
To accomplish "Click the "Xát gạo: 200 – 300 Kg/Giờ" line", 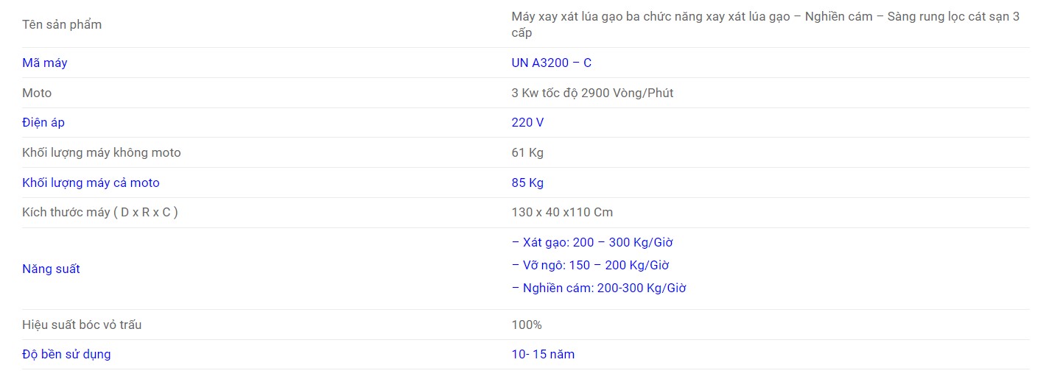I will (592, 242).
